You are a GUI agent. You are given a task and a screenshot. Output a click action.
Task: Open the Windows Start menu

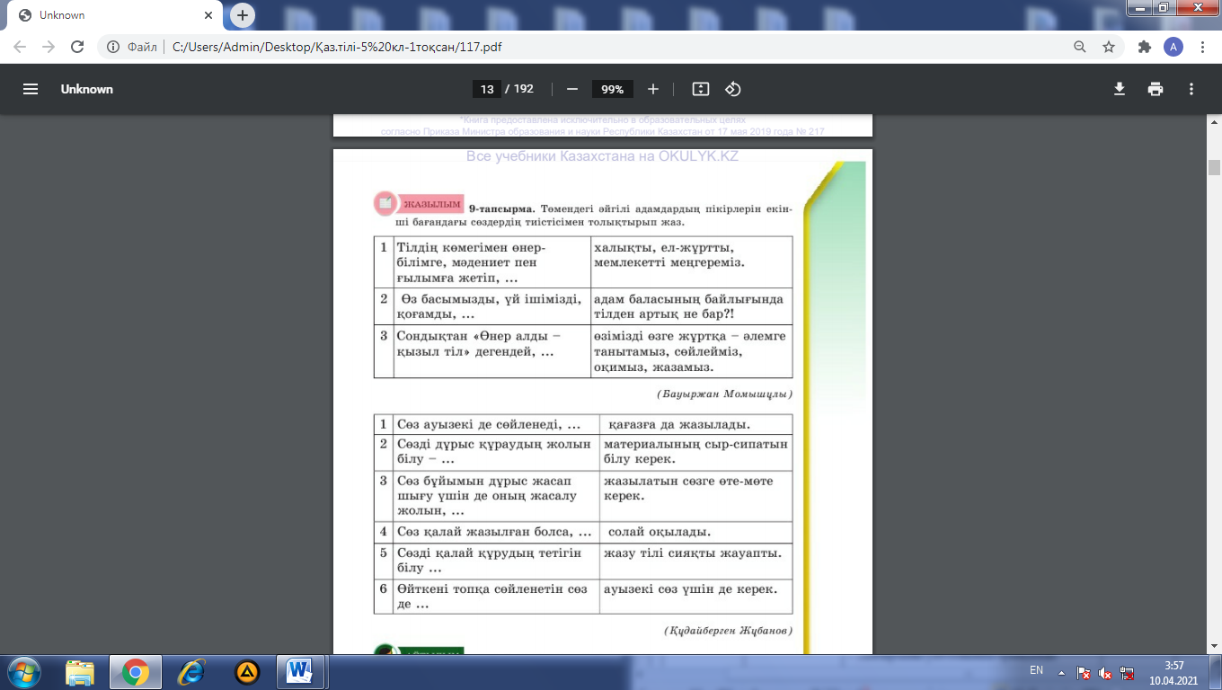[x=22, y=671]
